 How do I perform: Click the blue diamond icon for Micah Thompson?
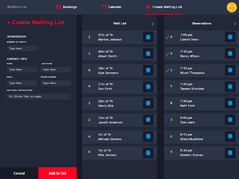pos(230,70)
